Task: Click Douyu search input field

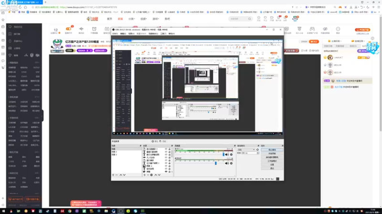Action: tap(238, 19)
